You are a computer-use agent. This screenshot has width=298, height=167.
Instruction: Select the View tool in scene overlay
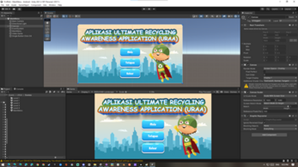(x=47, y=23)
